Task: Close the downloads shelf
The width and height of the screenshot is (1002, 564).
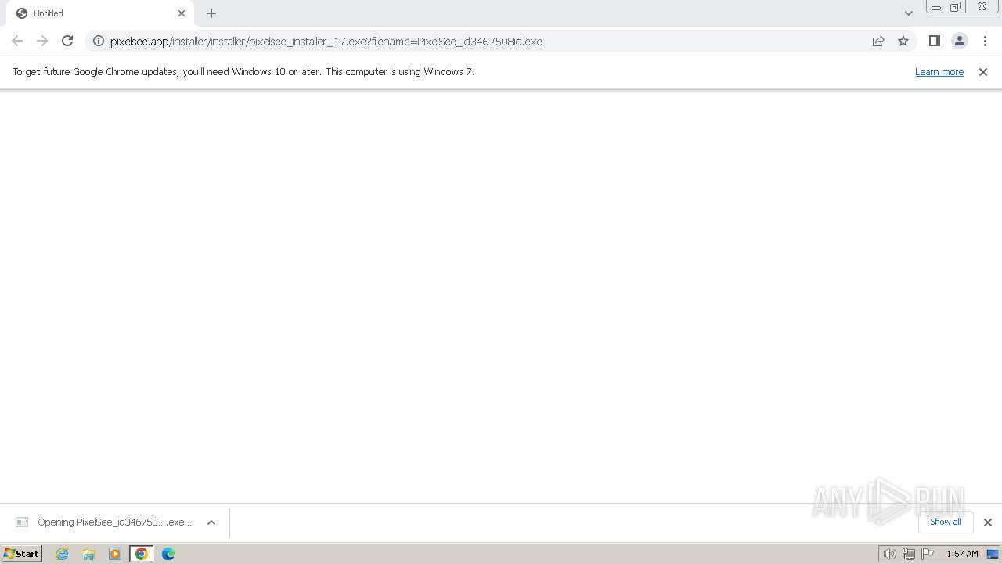Action: [988, 522]
